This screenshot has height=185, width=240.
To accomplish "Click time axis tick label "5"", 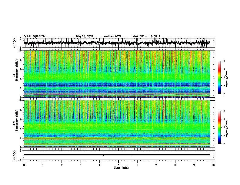I will point(118,165).
